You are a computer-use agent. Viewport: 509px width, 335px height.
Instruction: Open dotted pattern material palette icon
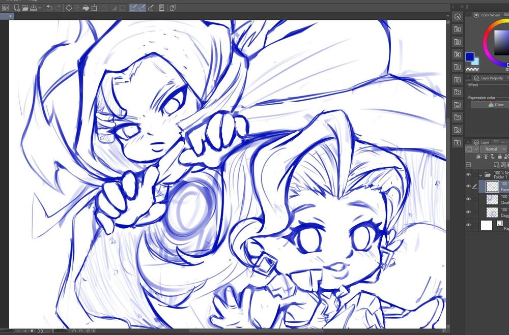tap(458, 67)
